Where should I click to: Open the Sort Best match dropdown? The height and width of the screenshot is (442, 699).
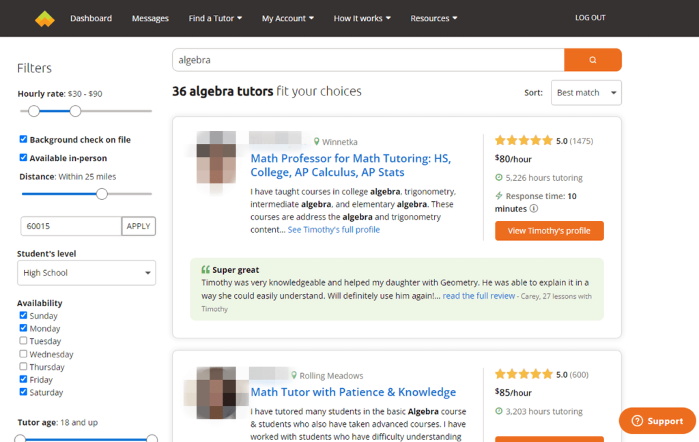pos(586,93)
